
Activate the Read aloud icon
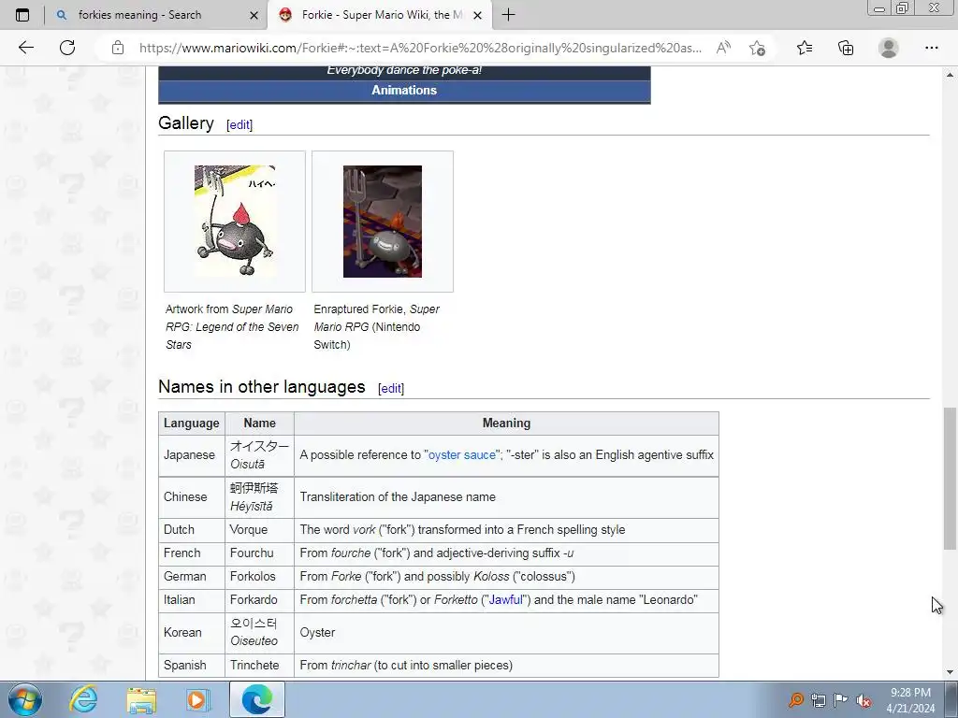723,48
